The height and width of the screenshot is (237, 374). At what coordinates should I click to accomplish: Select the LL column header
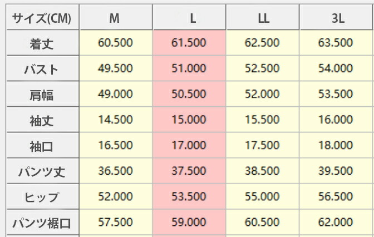coord(263,18)
